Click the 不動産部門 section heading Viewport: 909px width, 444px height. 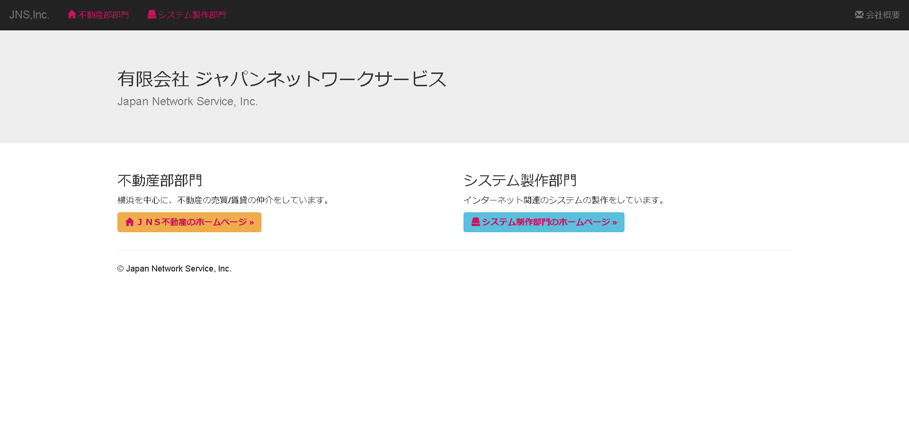(x=160, y=181)
